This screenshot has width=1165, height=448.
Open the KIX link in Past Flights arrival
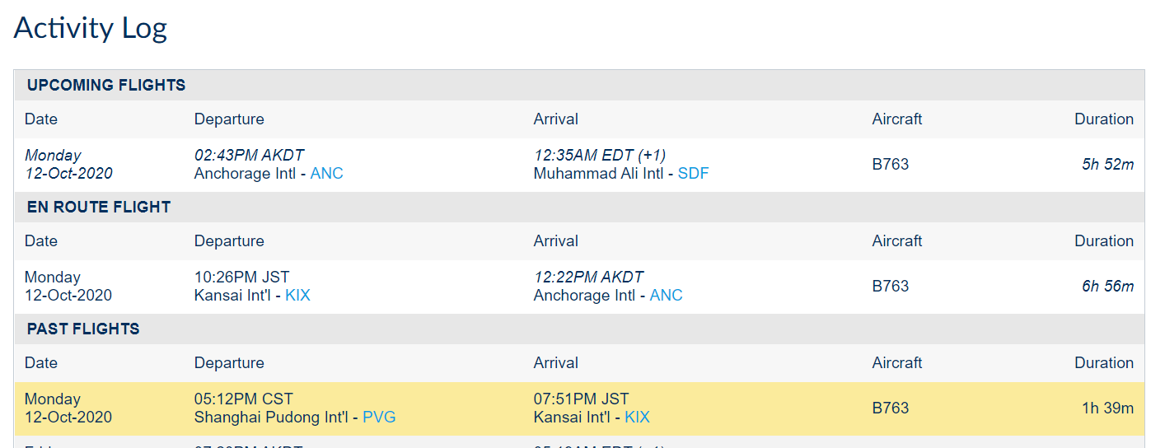click(637, 418)
